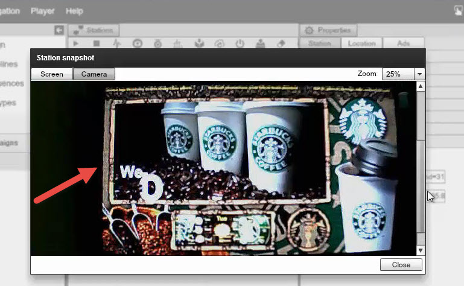Switch snapshot view to Screen
The width and height of the screenshot is (464, 286).
52,74
